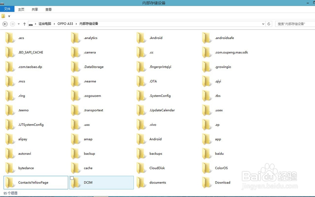
Task: Select the .acs folder icon
Action: click(10, 38)
